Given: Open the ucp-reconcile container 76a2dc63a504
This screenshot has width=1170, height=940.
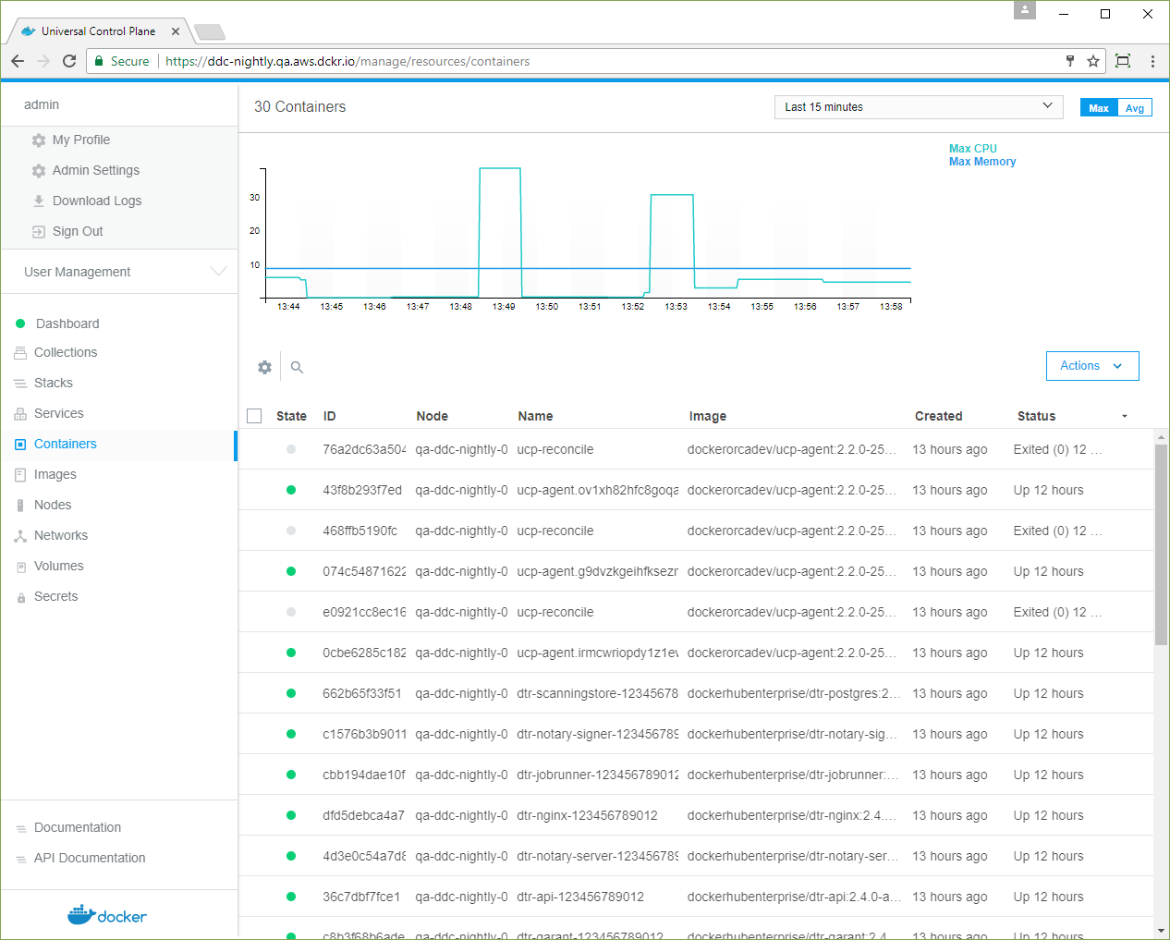Looking at the screenshot, I should (555, 449).
